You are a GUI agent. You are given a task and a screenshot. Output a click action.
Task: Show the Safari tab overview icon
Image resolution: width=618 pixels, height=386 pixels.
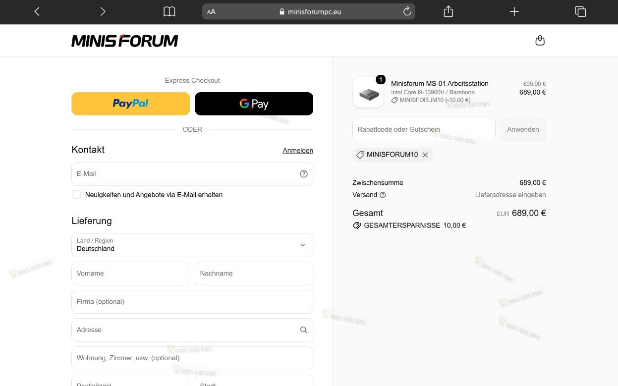tap(580, 11)
